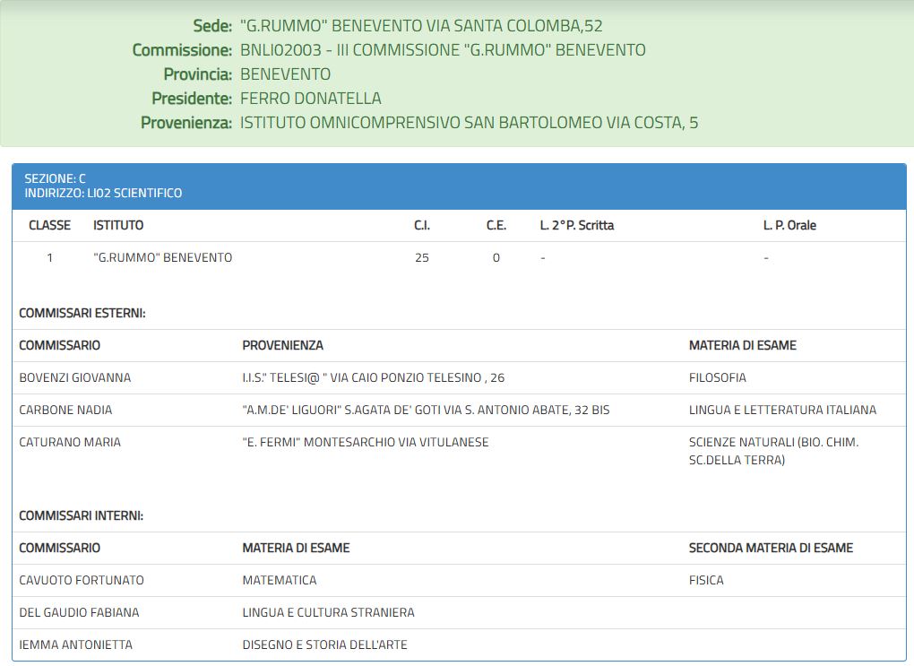Click the L. P. Orale column header

tap(789, 225)
